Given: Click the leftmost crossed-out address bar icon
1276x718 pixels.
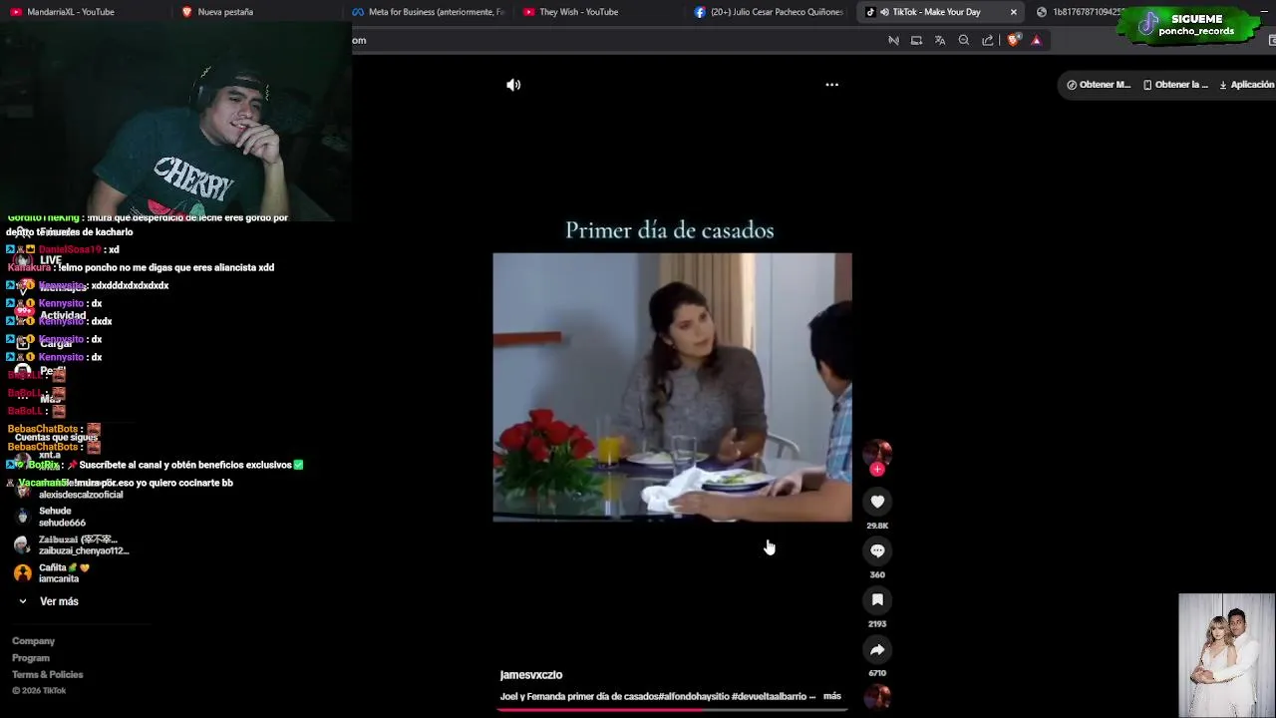Looking at the screenshot, I should [x=893, y=41].
